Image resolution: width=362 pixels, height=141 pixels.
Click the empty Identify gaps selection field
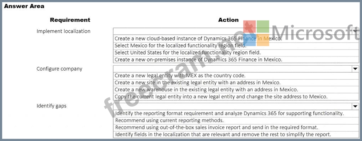click(x=231, y=106)
